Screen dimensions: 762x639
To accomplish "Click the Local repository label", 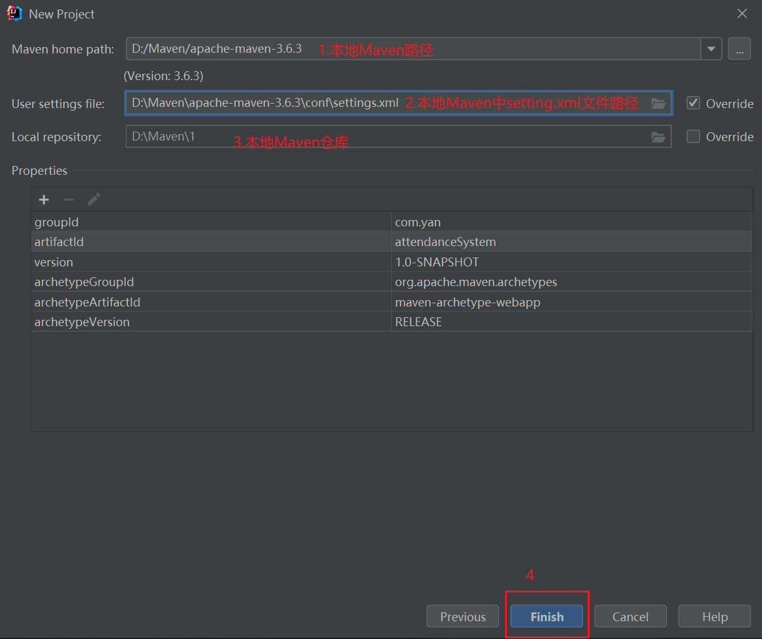I will click(x=57, y=137).
